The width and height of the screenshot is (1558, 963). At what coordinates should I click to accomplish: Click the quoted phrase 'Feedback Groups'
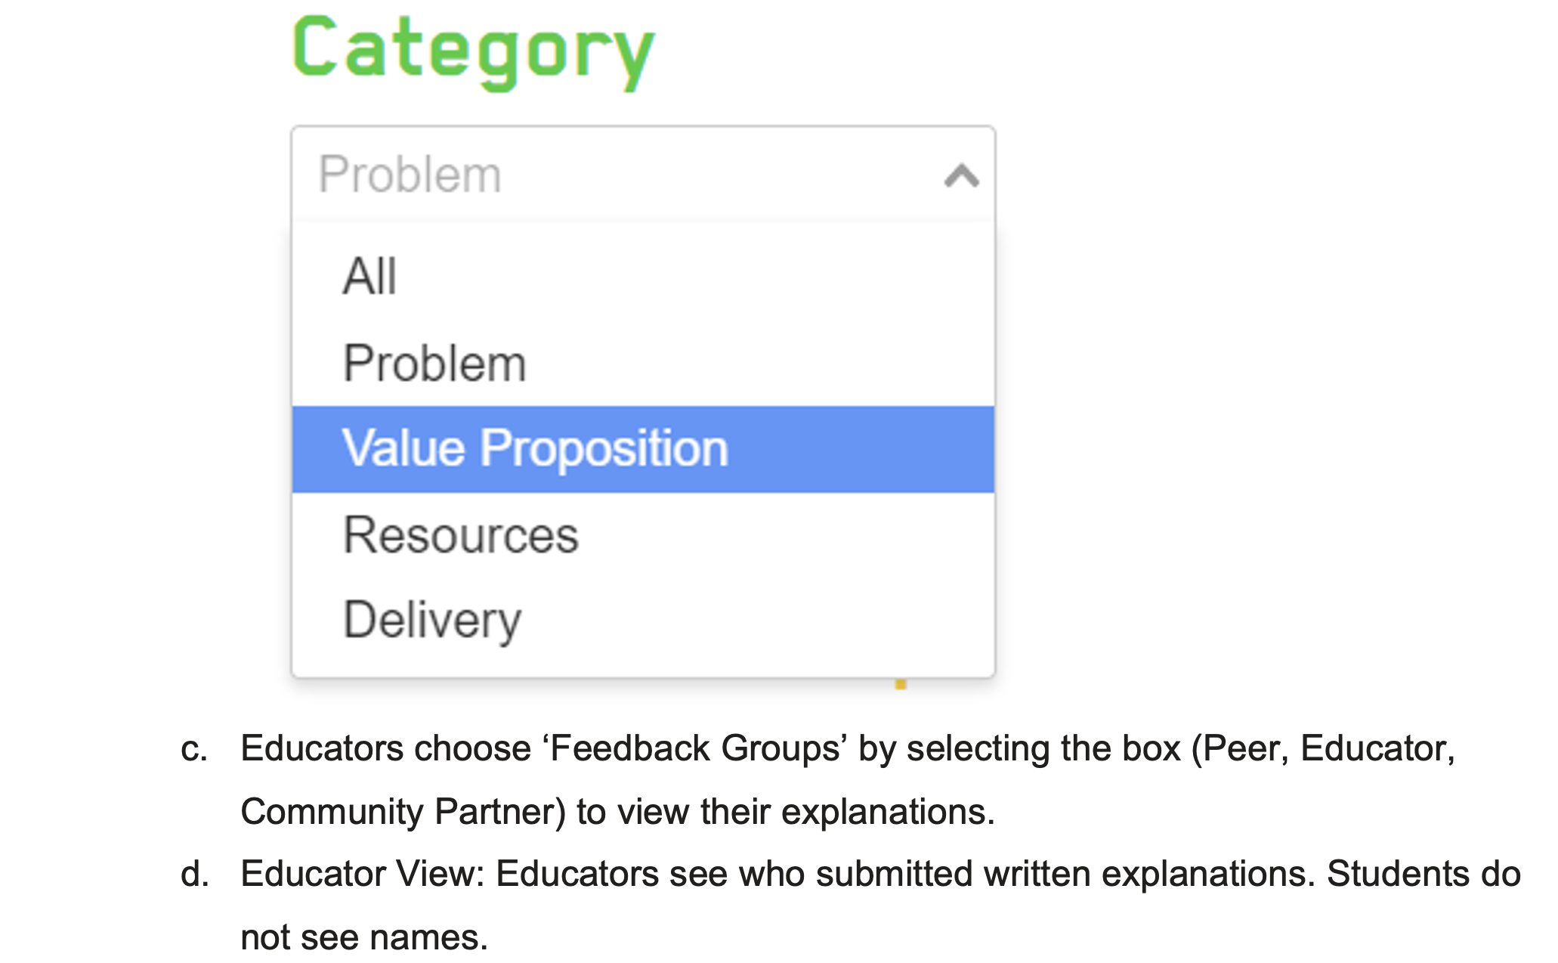click(x=695, y=748)
